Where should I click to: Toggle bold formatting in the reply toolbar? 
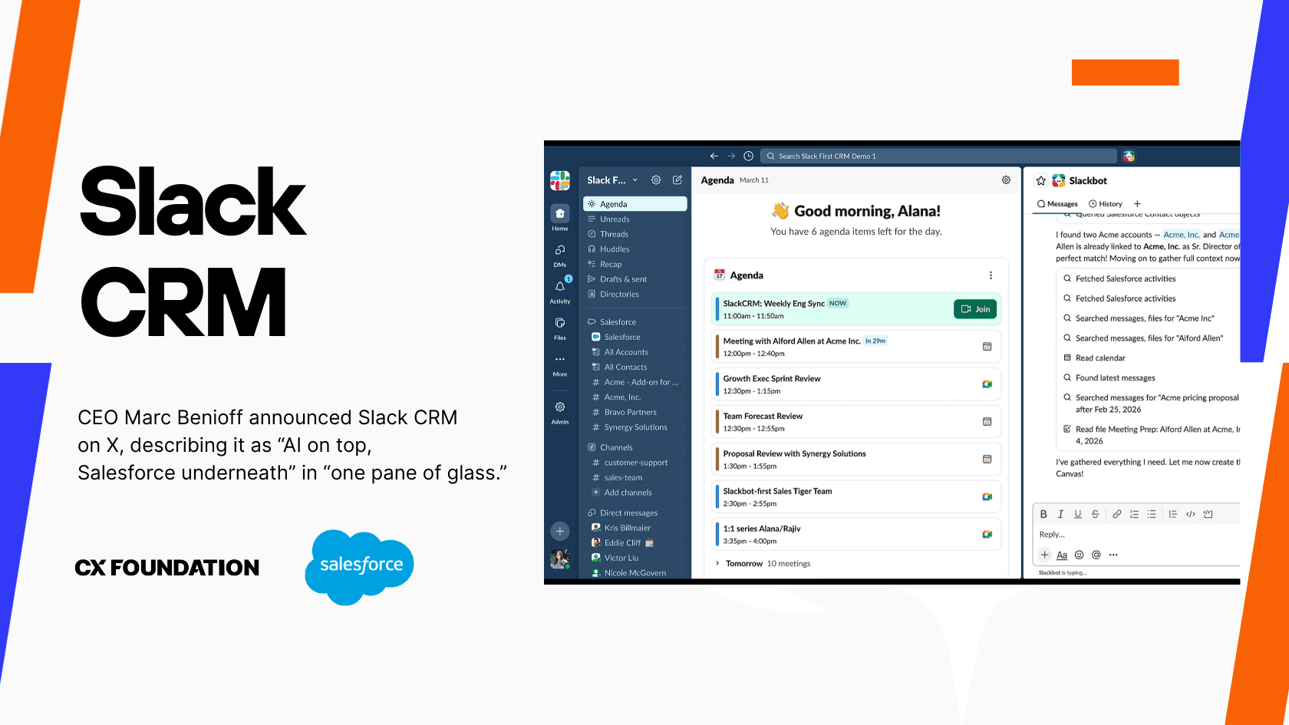pos(1043,514)
